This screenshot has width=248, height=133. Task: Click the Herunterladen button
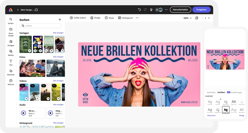(x=180, y=10)
